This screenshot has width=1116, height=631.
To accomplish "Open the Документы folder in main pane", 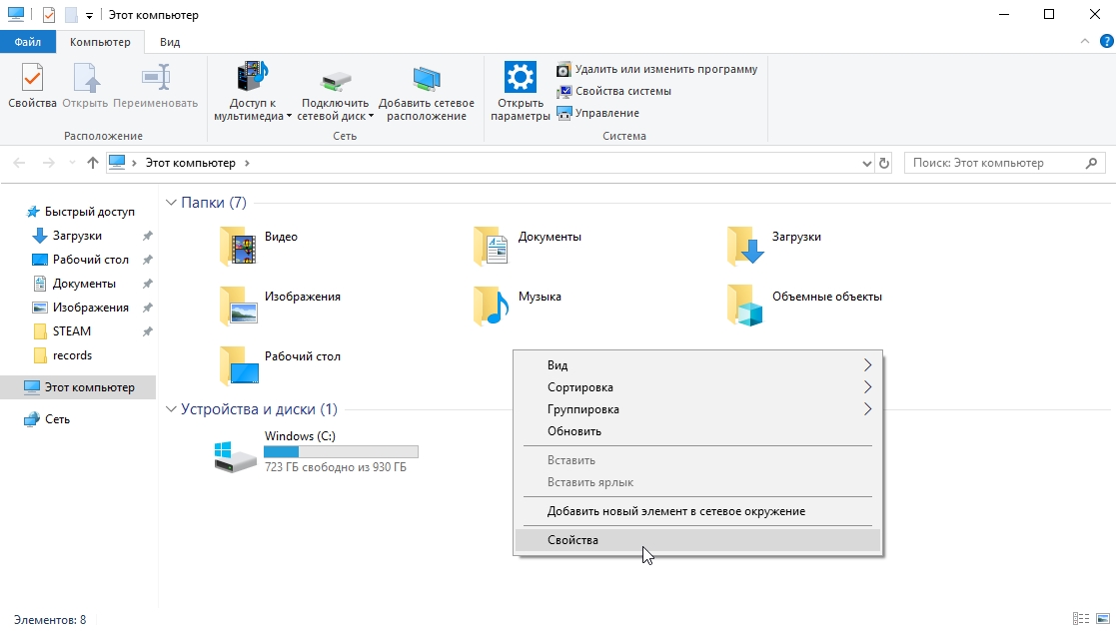I will click(x=529, y=246).
